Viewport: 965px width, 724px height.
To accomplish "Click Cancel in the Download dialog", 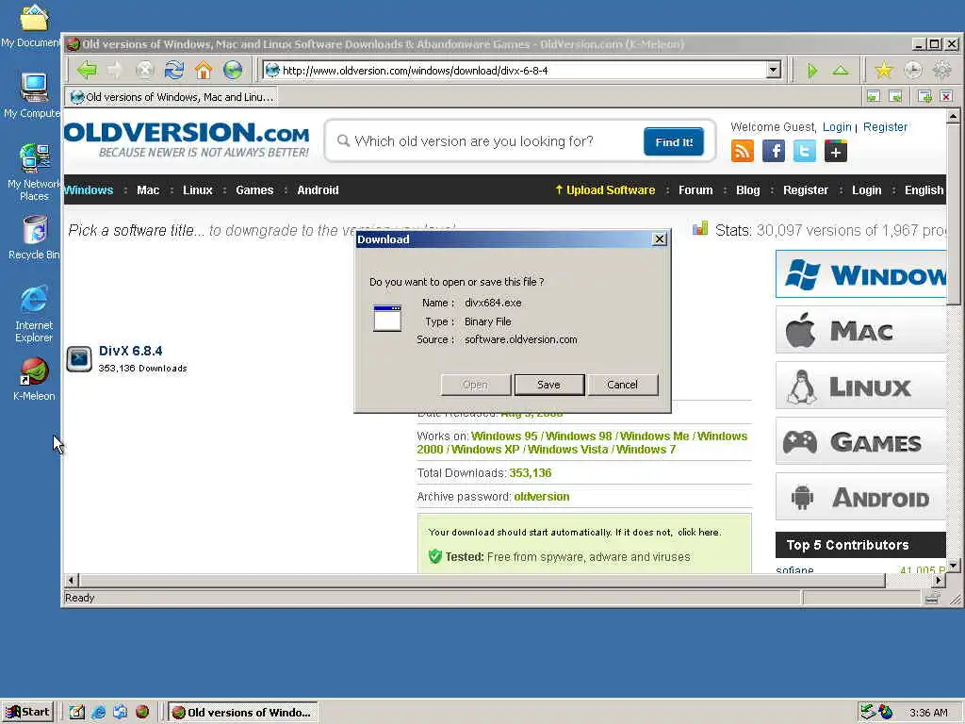I will click(x=622, y=385).
